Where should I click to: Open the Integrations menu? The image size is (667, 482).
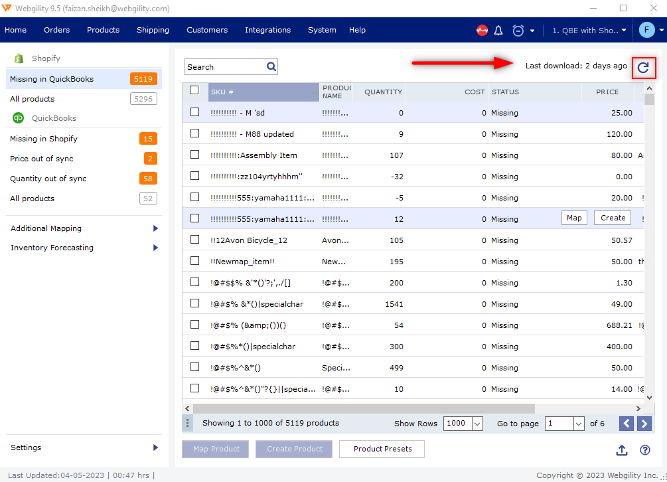(x=267, y=30)
